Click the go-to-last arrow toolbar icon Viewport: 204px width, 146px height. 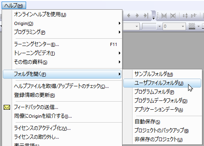coord(146,16)
